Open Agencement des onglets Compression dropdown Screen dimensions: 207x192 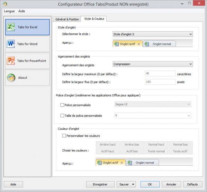[x=153, y=64]
